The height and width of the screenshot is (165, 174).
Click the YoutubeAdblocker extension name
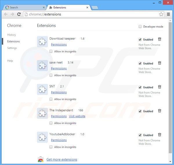(x=62, y=134)
